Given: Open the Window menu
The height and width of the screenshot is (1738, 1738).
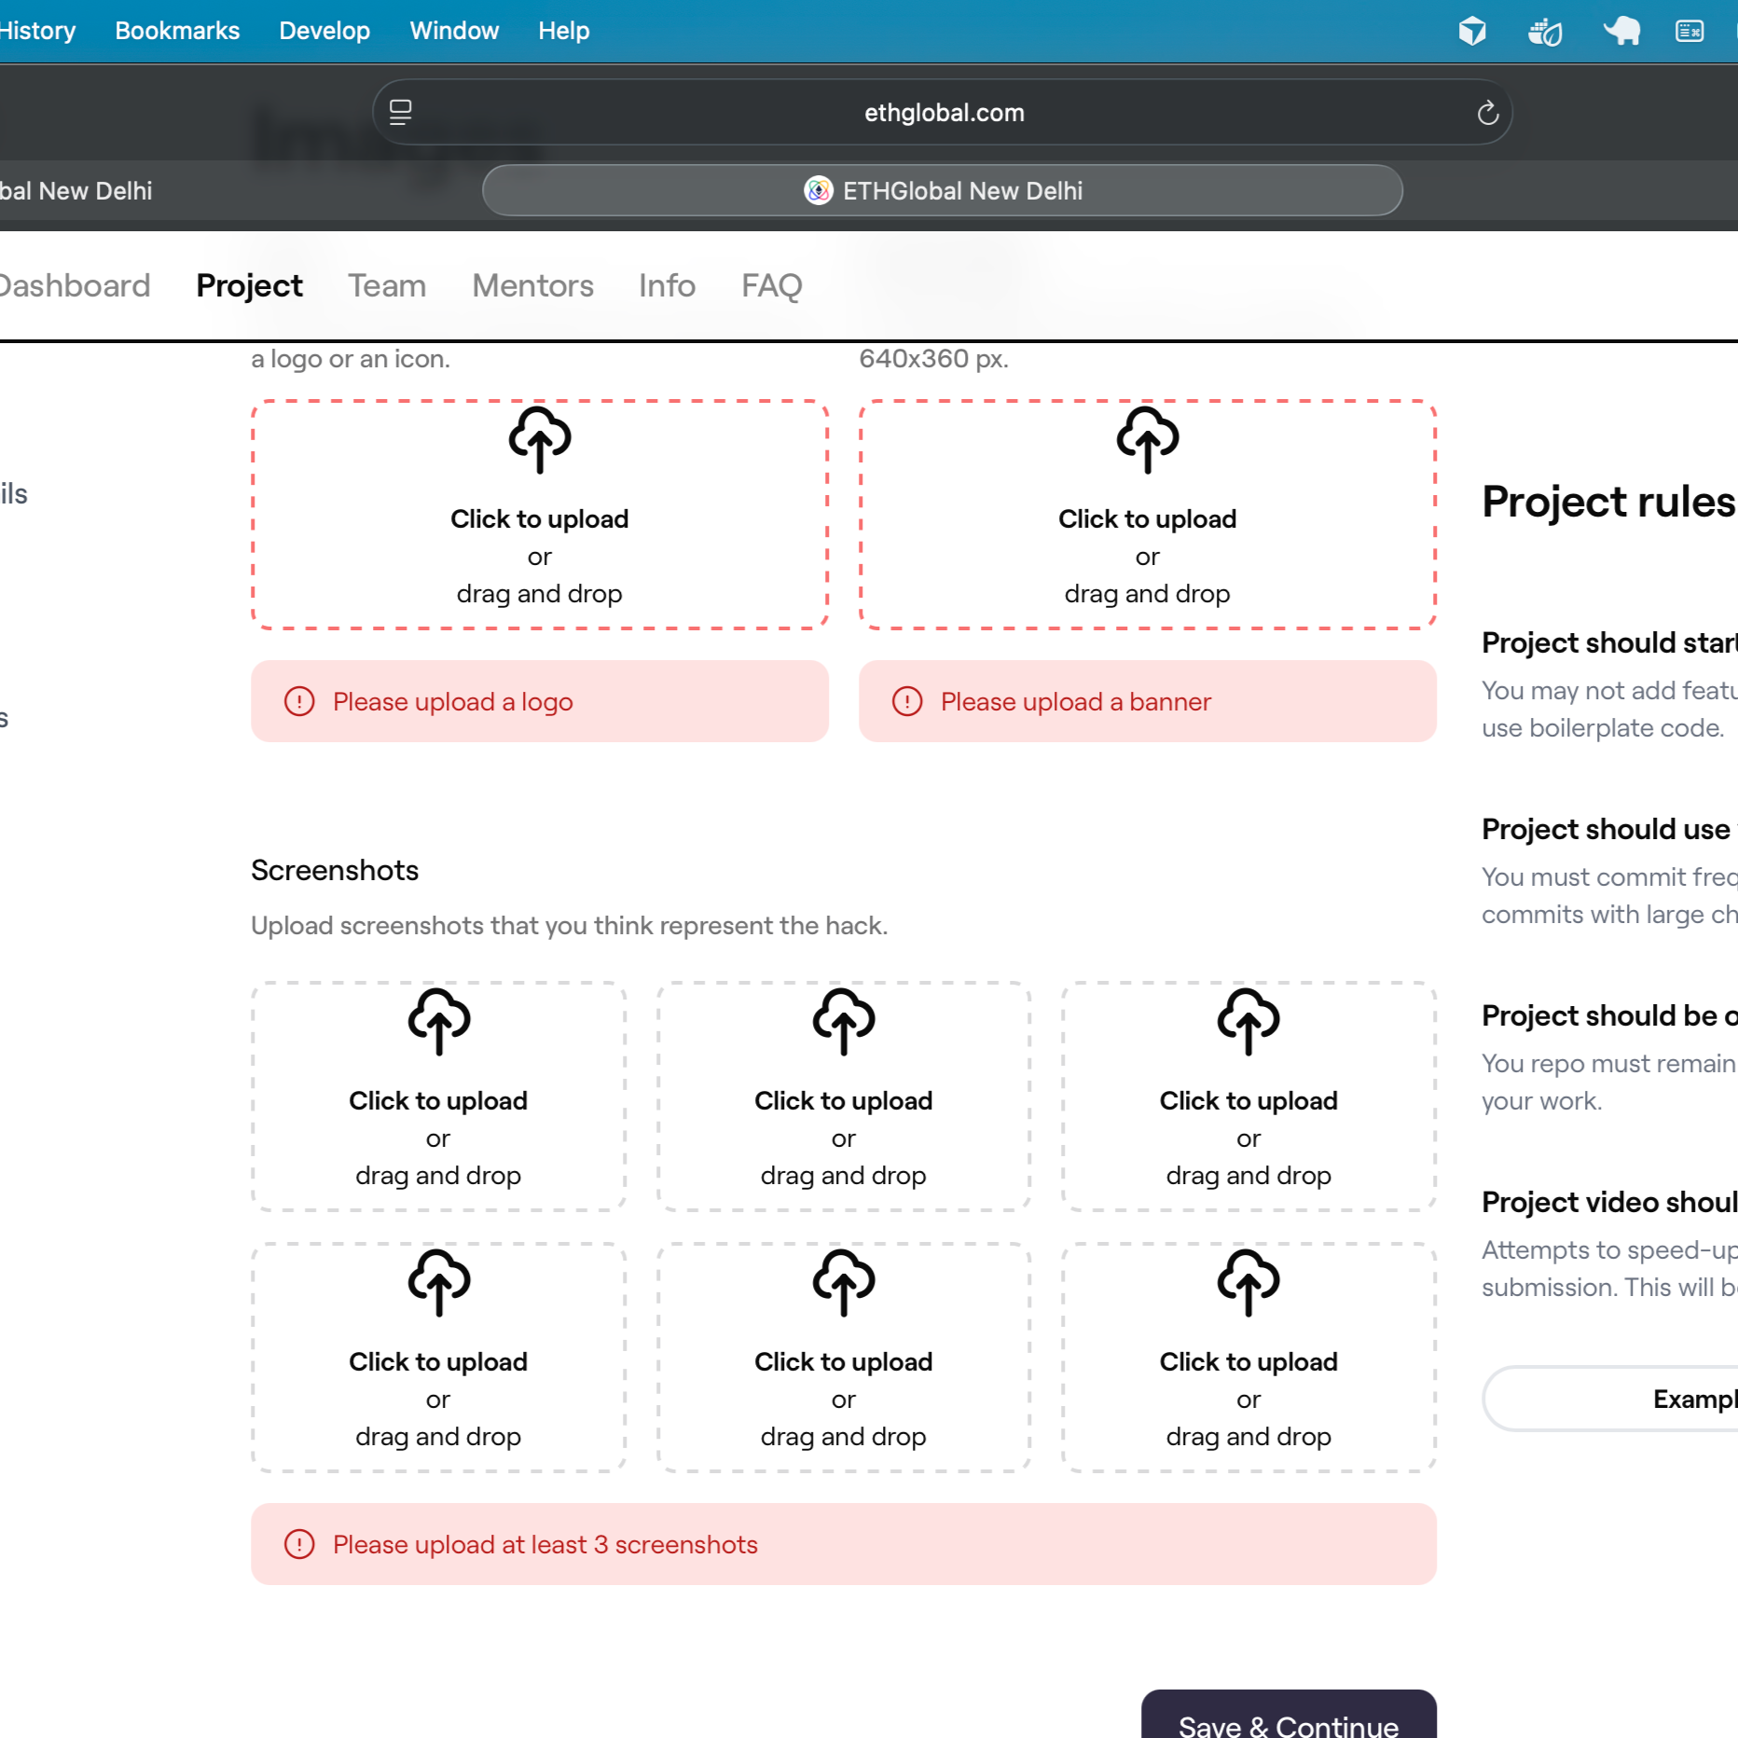Looking at the screenshot, I should 454,31.
